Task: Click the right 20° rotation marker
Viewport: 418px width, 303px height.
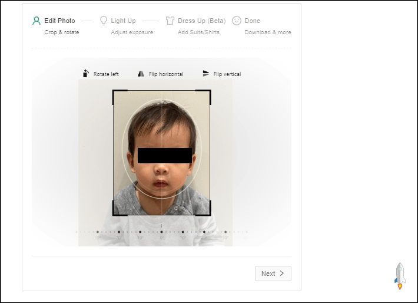Action: [204, 232]
